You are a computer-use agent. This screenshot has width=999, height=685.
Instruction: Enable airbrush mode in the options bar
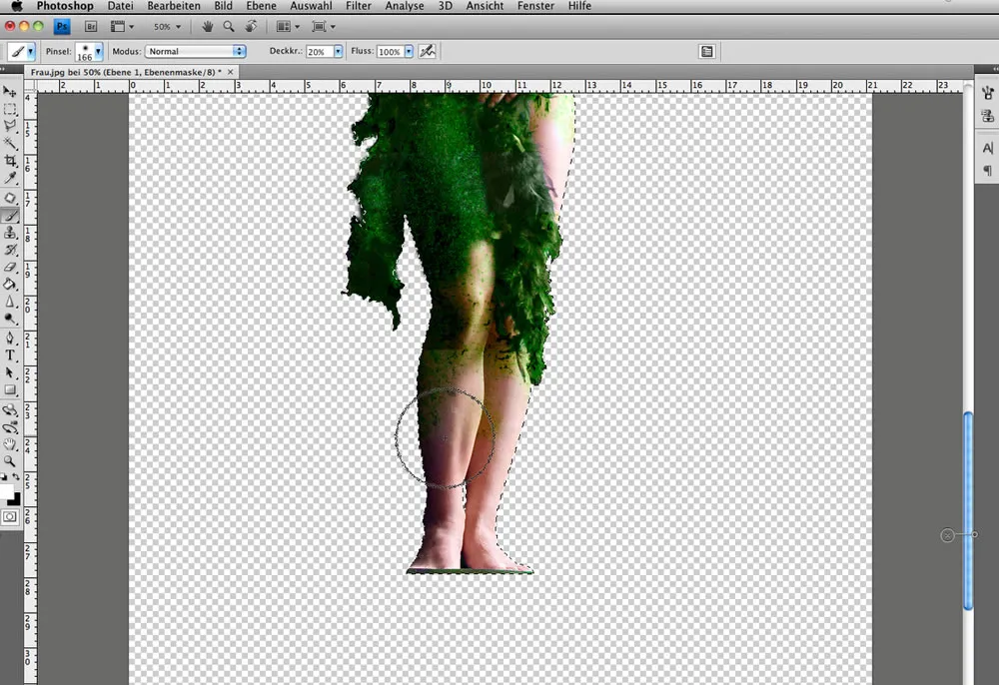(x=428, y=51)
